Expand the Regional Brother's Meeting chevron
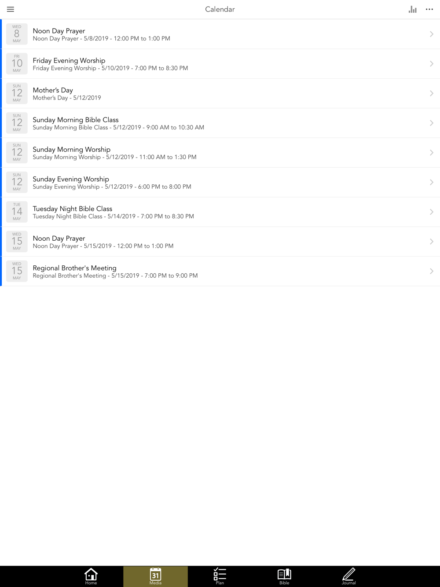440x587 pixels. pyautogui.click(x=432, y=271)
